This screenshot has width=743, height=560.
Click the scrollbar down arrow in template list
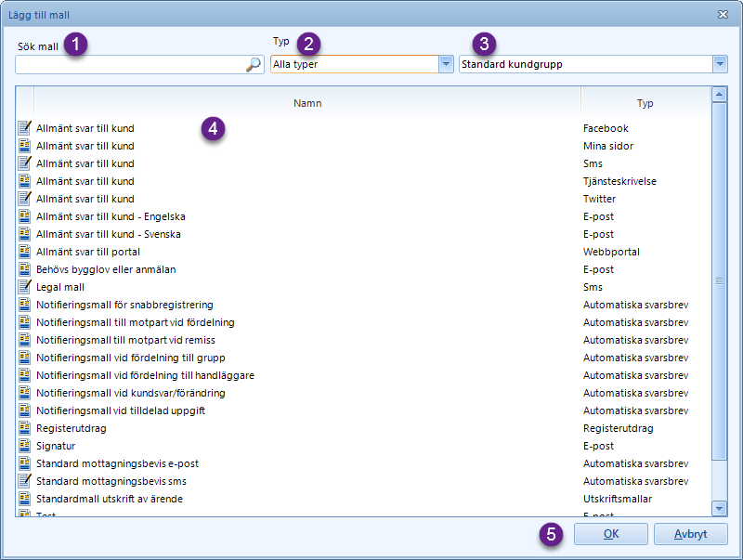pyautogui.click(x=719, y=508)
